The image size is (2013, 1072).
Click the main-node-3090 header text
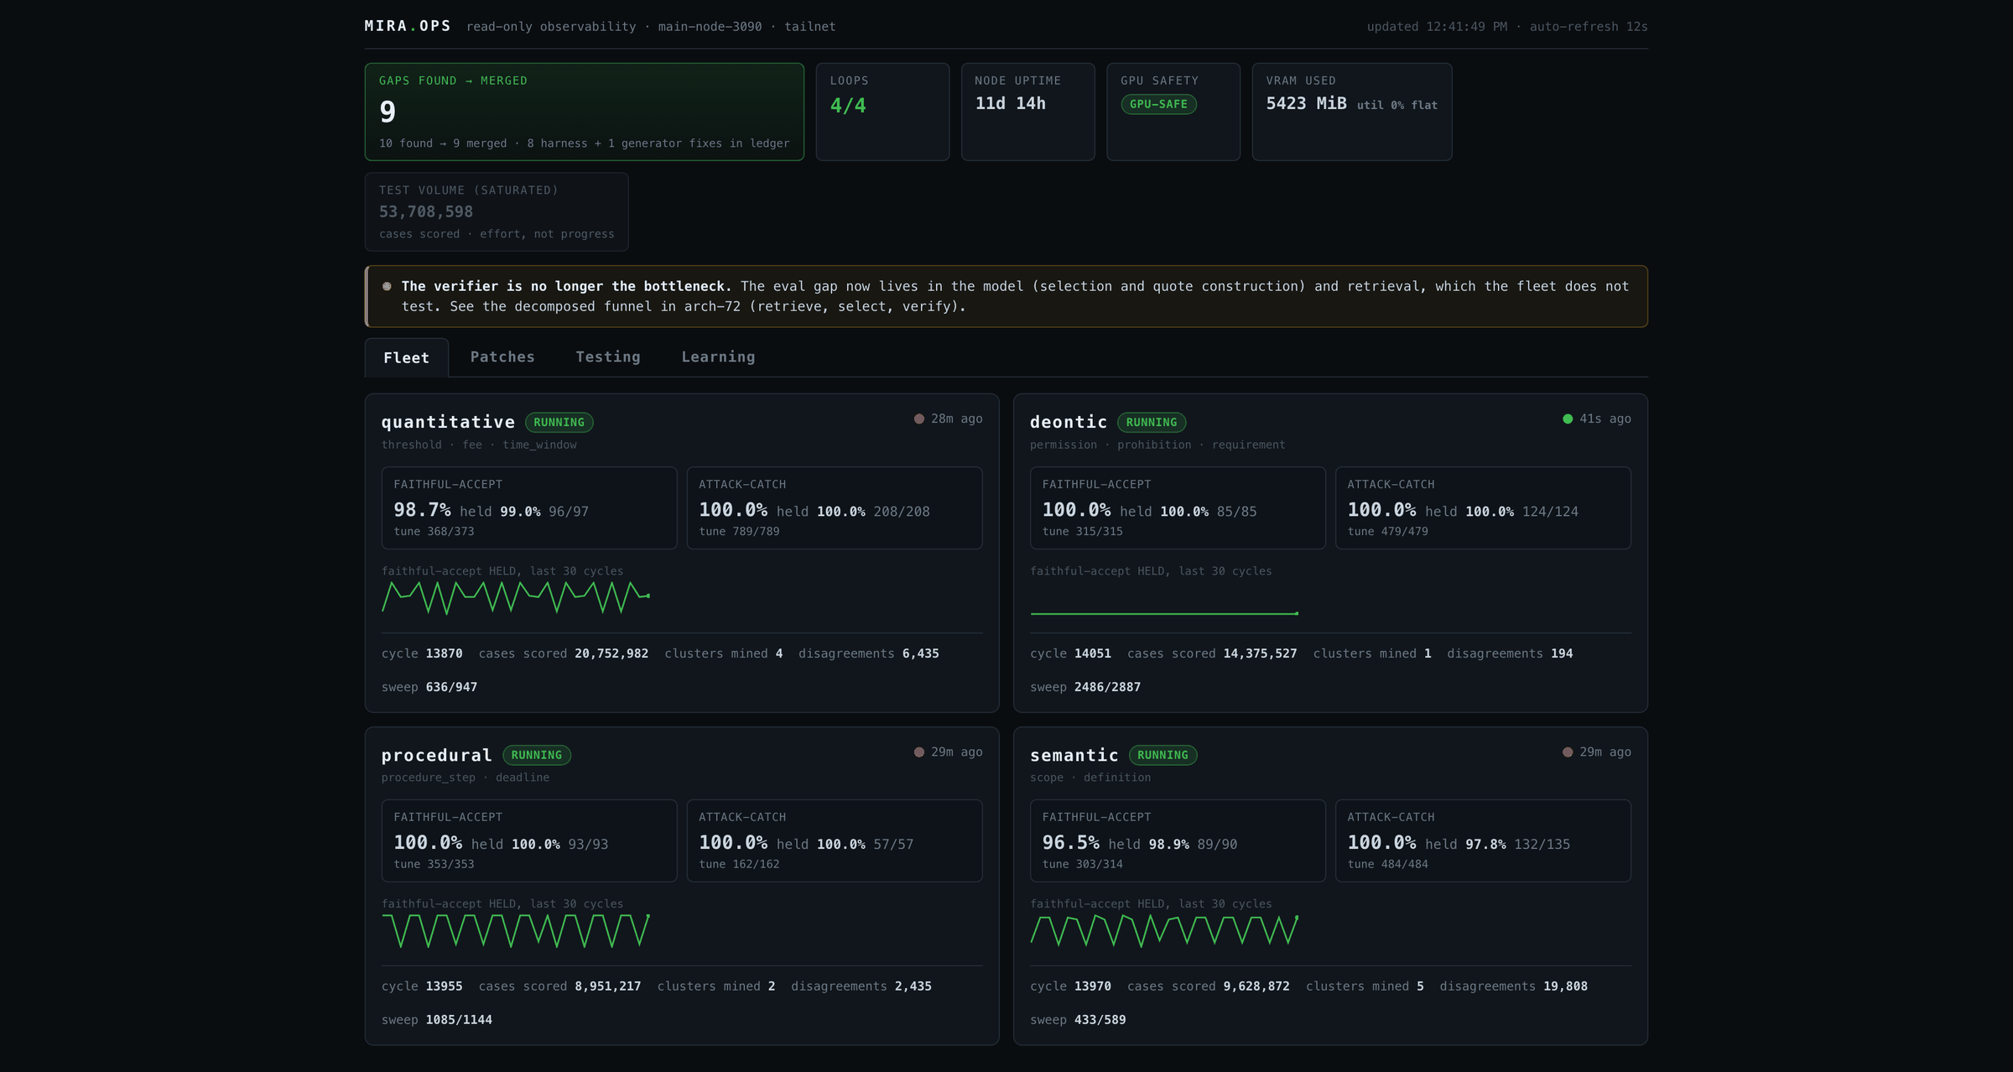coord(710,27)
